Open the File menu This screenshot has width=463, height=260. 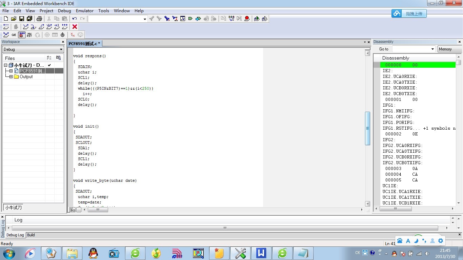[x=6, y=10]
